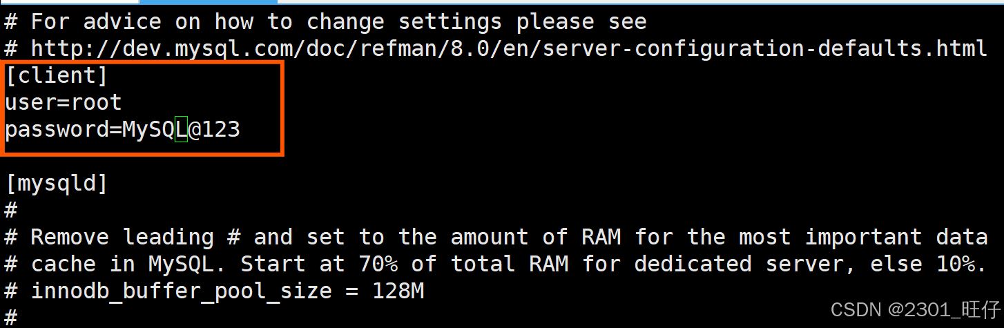Image resolution: width=1004 pixels, height=328 pixels.
Task: Click the word password before the equals sign
Action: [x=57, y=130]
